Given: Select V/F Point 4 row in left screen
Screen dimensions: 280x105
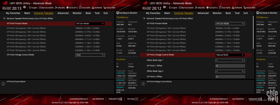Looking at the screenshot, I should pos(56,39).
